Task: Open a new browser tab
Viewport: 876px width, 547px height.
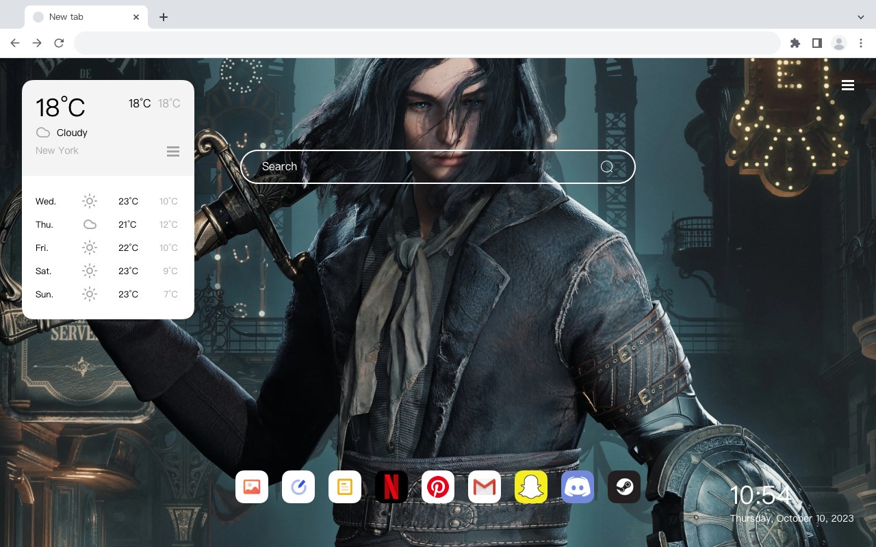Action: [x=164, y=17]
